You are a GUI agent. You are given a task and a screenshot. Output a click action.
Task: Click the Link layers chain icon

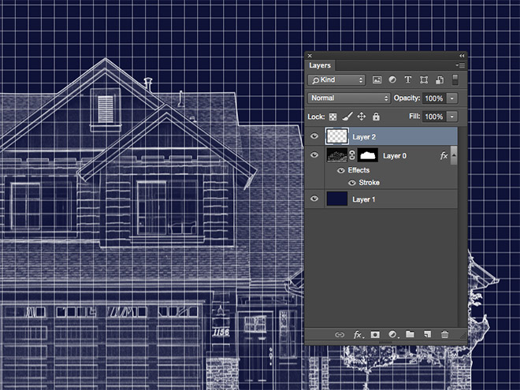[x=340, y=335]
